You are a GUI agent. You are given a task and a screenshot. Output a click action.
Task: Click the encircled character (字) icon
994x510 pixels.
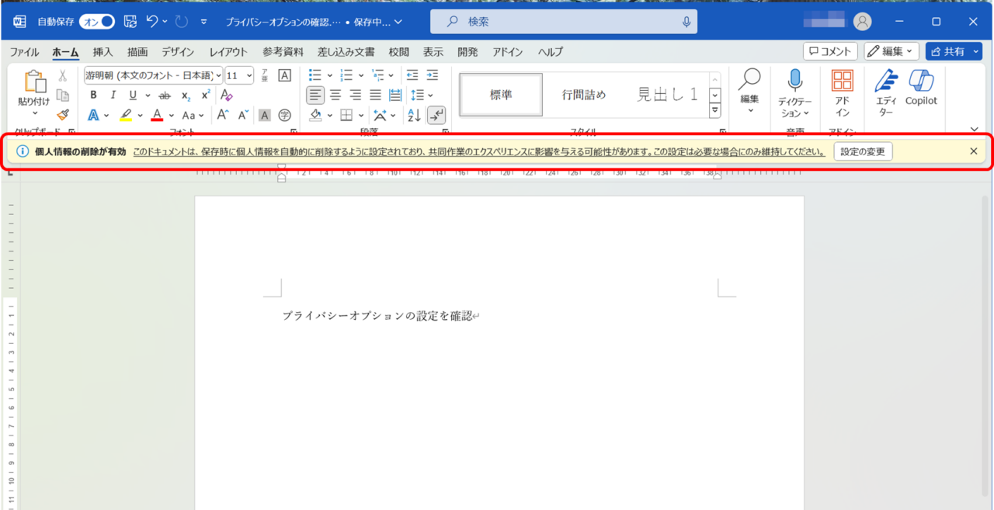(x=284, y=115)
